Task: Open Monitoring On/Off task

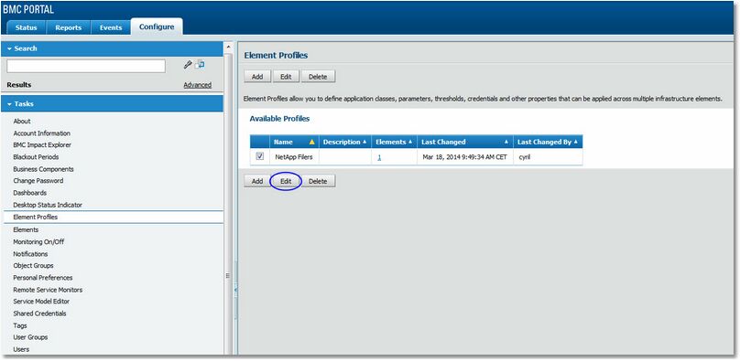Action: (x=38, y=242)
